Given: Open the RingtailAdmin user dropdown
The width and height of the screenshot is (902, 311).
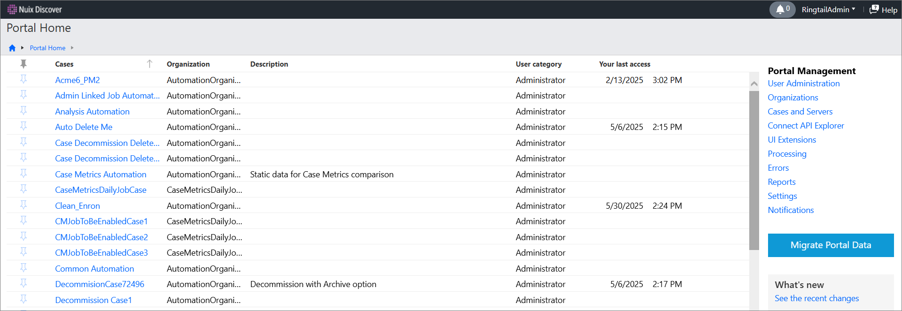Looking at the screenshot, I should pos(828,9).
